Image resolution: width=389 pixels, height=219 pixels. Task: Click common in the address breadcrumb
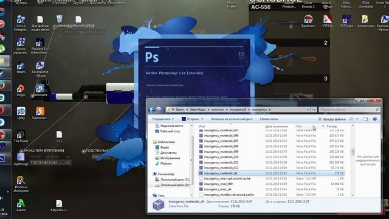[218, 109]
